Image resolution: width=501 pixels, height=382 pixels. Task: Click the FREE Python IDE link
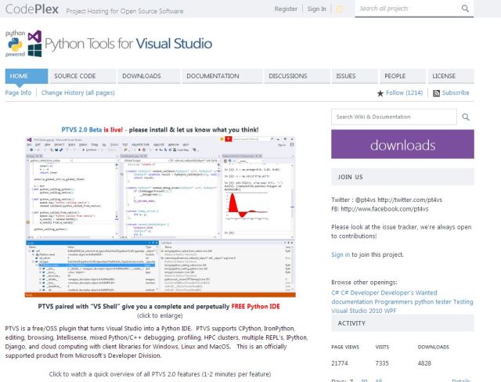256,306
